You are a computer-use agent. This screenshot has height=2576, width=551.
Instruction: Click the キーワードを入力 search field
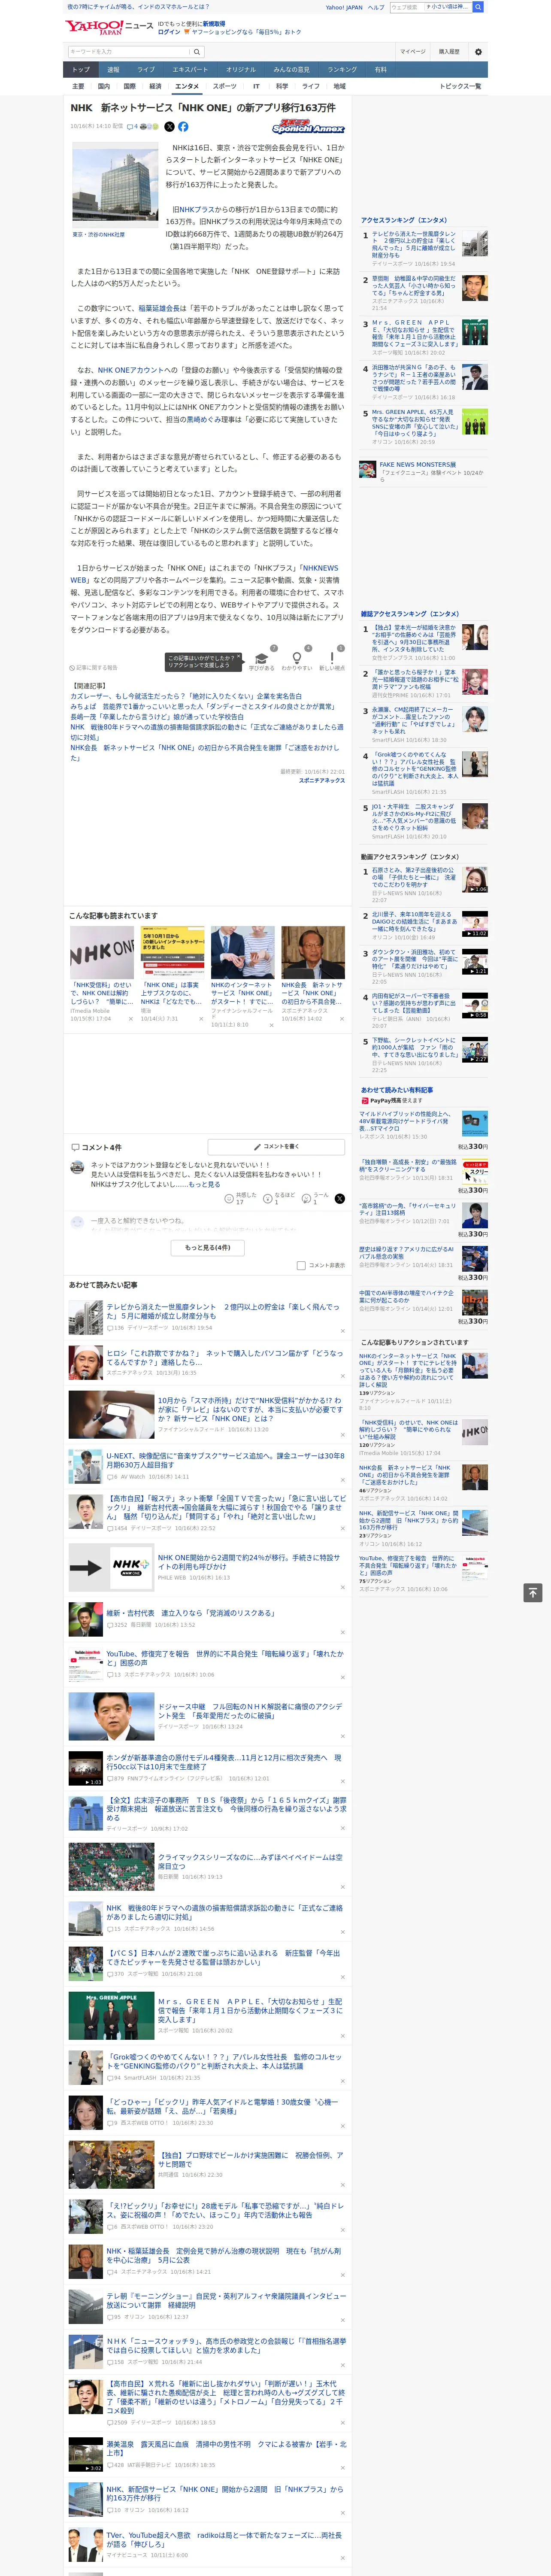click(129, 51)
